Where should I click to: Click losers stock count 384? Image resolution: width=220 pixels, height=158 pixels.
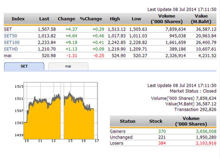tap(162, 143)
